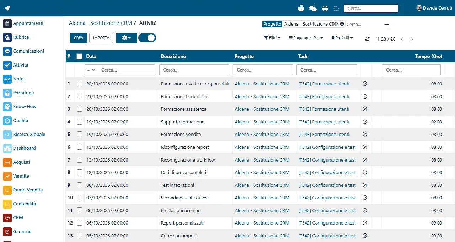Image resolution: width=455 pixels, height=242 pixels.
Task: Click the printer icon in top bar
Action: [x=325, y=9]
